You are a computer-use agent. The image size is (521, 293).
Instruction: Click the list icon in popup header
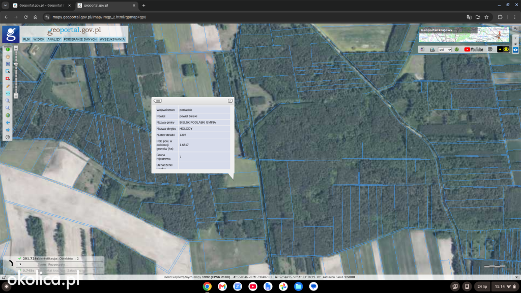tap(158, 101)
